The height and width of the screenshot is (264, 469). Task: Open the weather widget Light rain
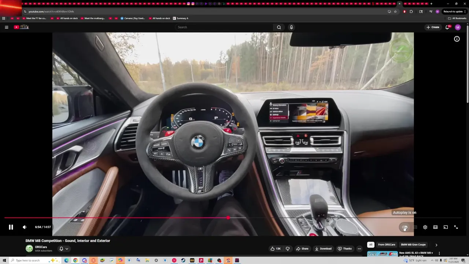(x=415, y=260)
